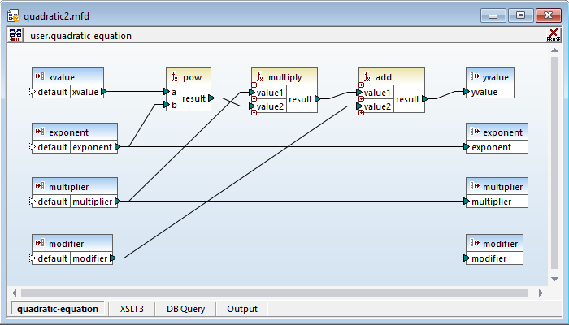Click the input icon on the modifier parameter
Viewport: 569px width, 325px height.
(x=40, y=243)
